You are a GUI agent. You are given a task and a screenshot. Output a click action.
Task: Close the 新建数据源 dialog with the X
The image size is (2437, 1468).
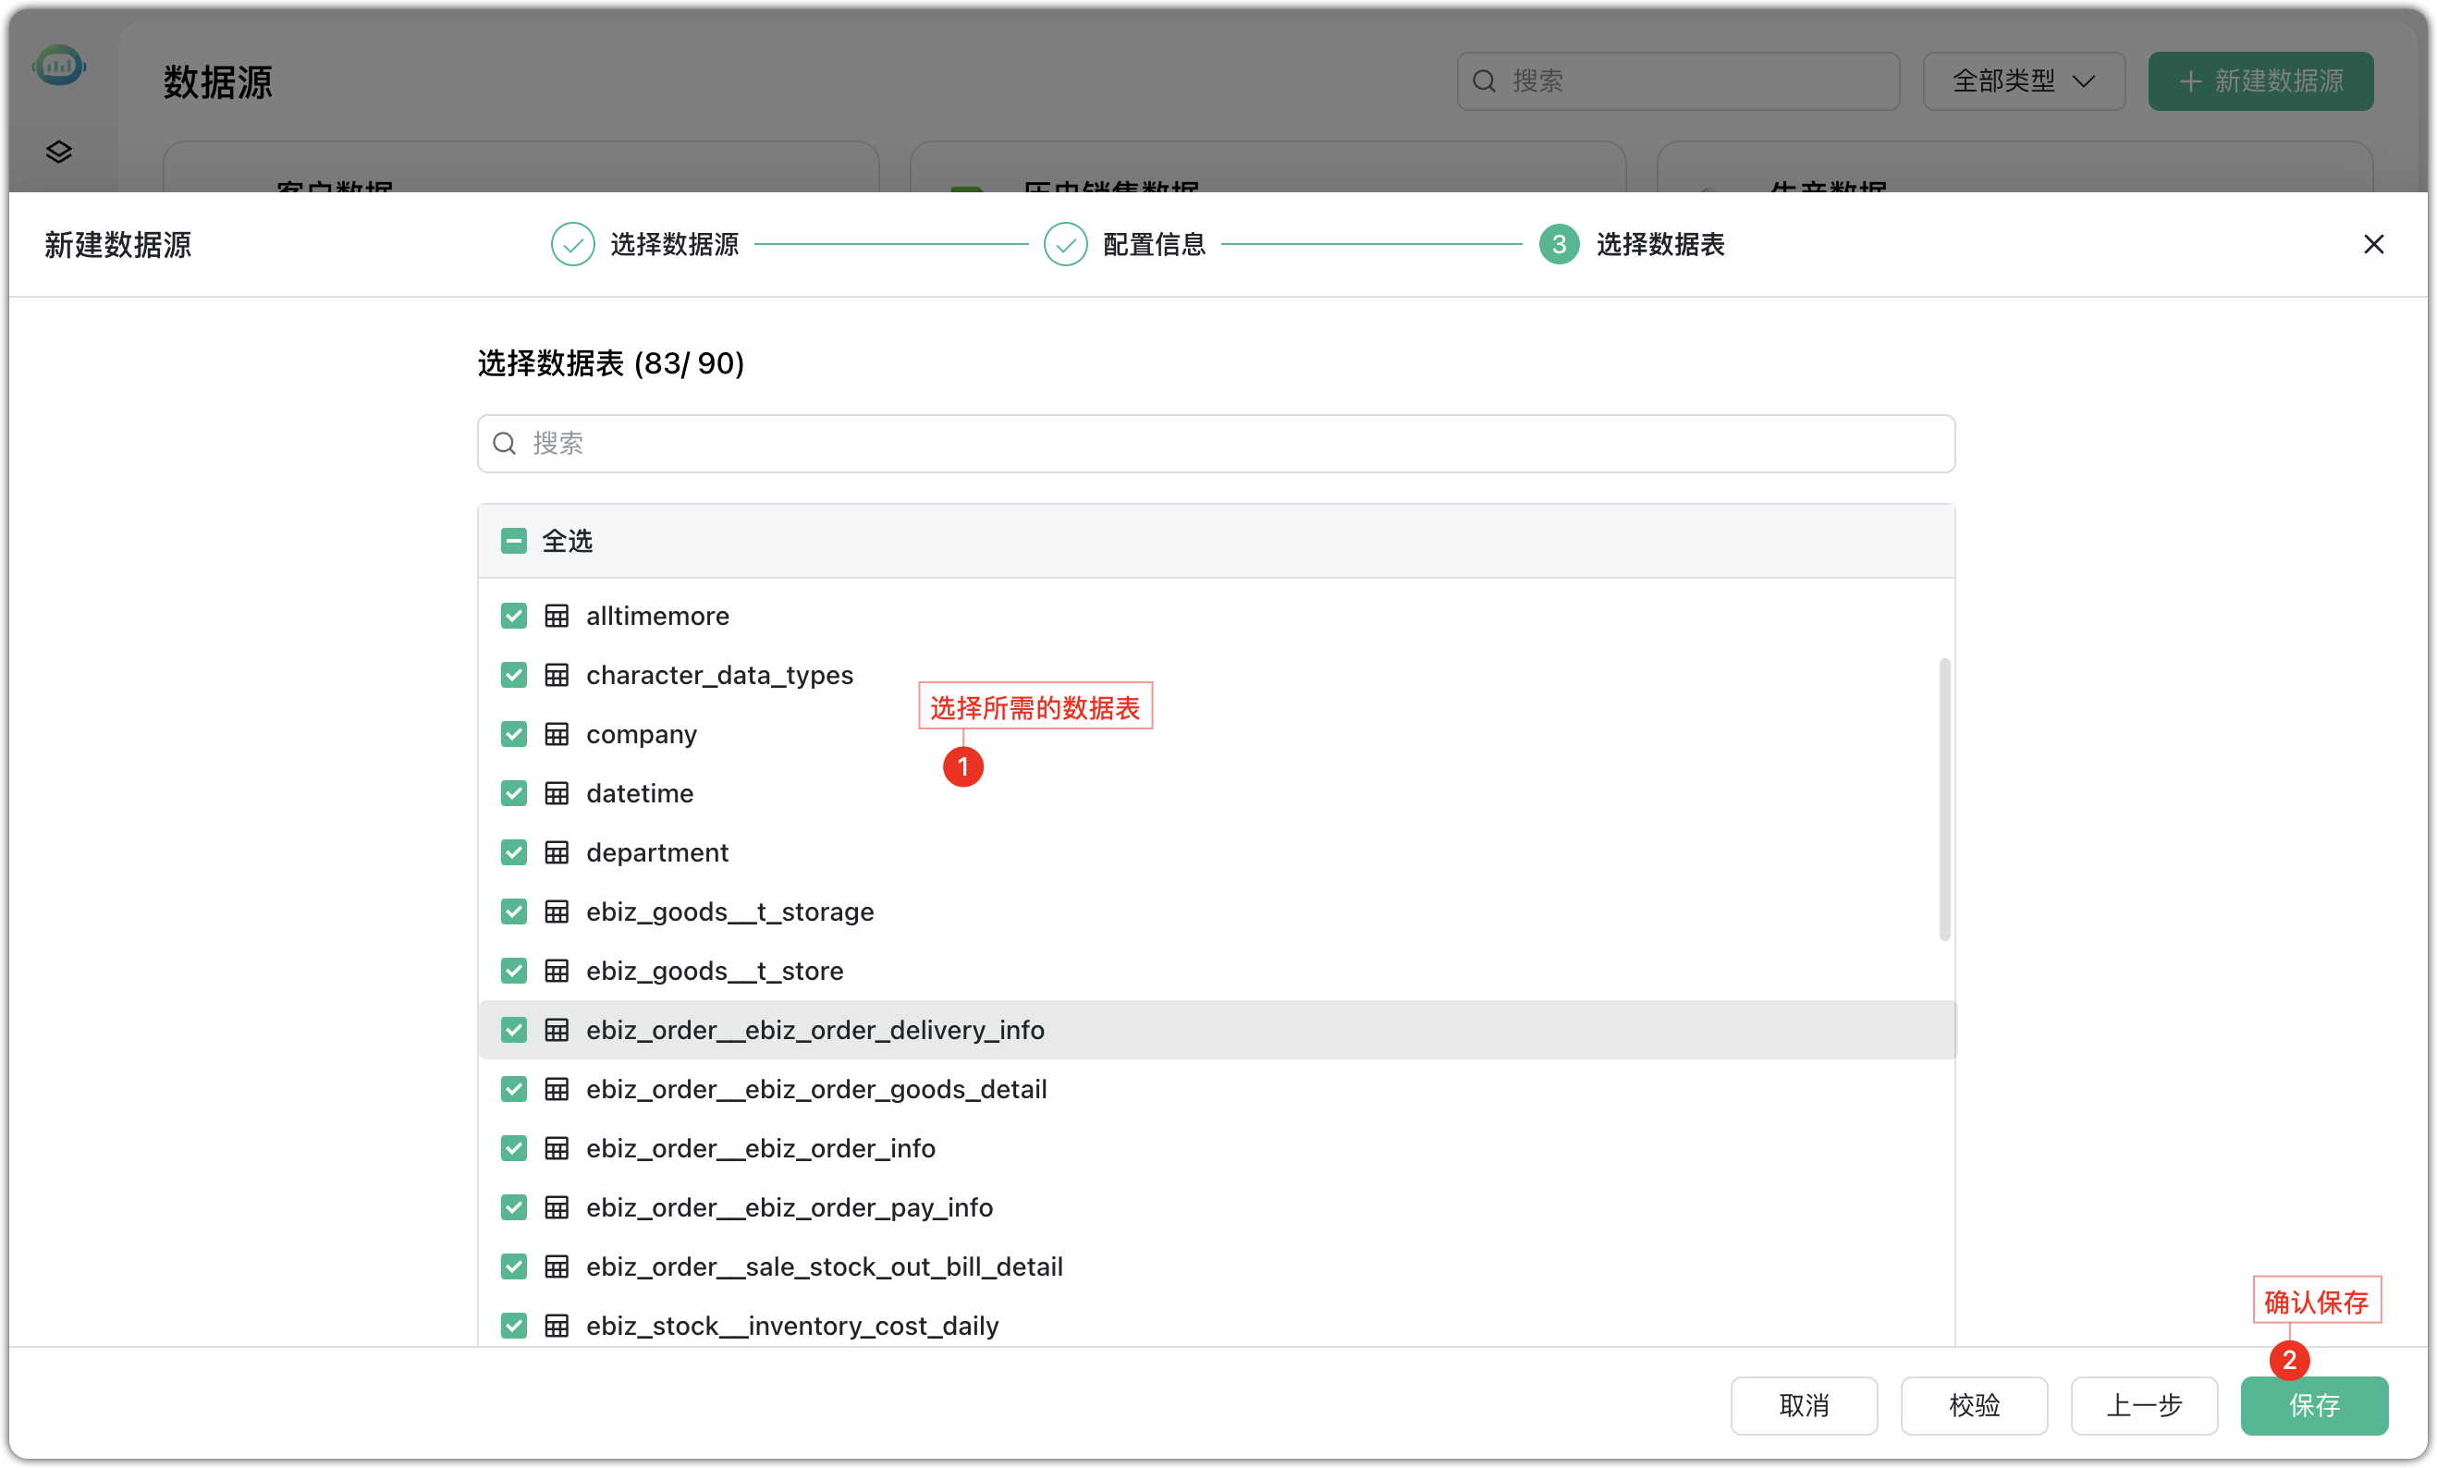tap(2374, 243)
